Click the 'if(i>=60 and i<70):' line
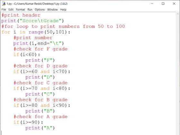The width and height of the screenshot is (180, 135). click(42, 72)
